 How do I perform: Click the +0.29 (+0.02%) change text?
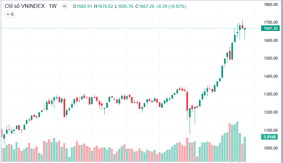171,7
